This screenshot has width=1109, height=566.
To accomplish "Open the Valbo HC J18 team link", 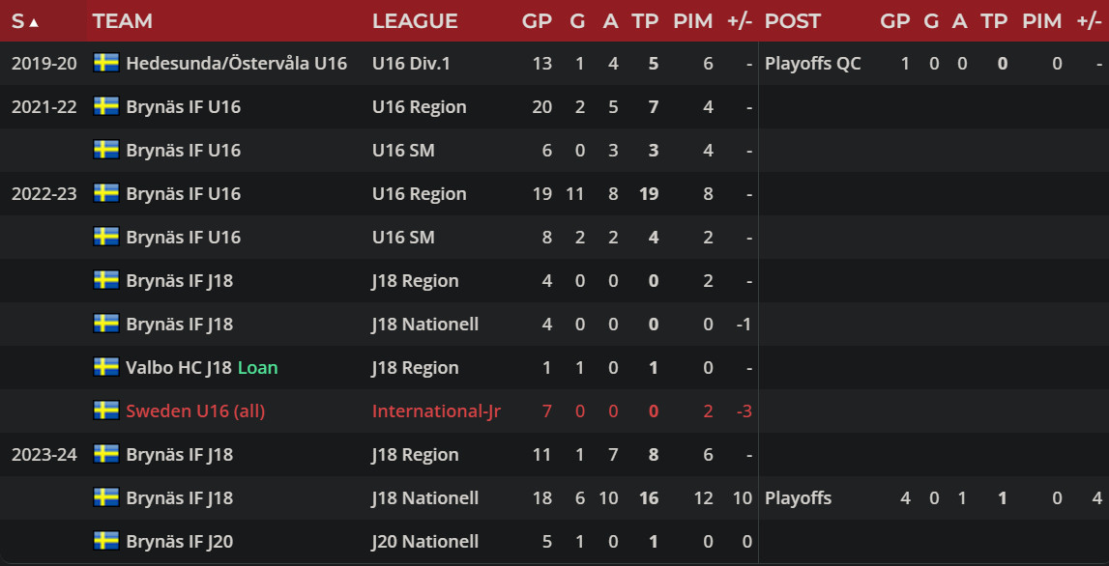I will (x=179, y=368).
